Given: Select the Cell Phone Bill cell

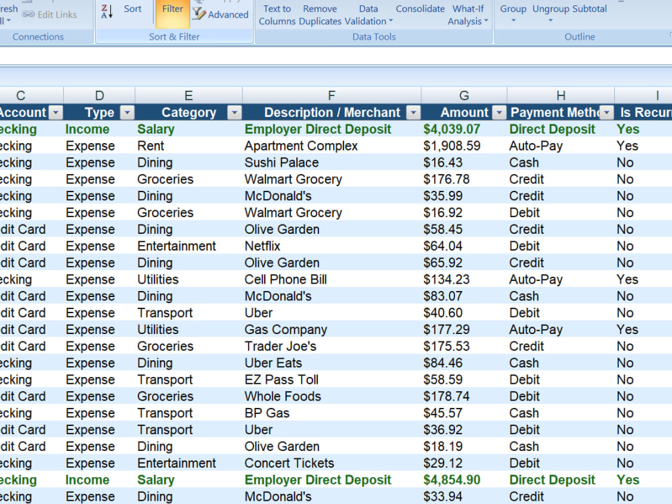Looking at the screenshot, I should coord(332,280).
